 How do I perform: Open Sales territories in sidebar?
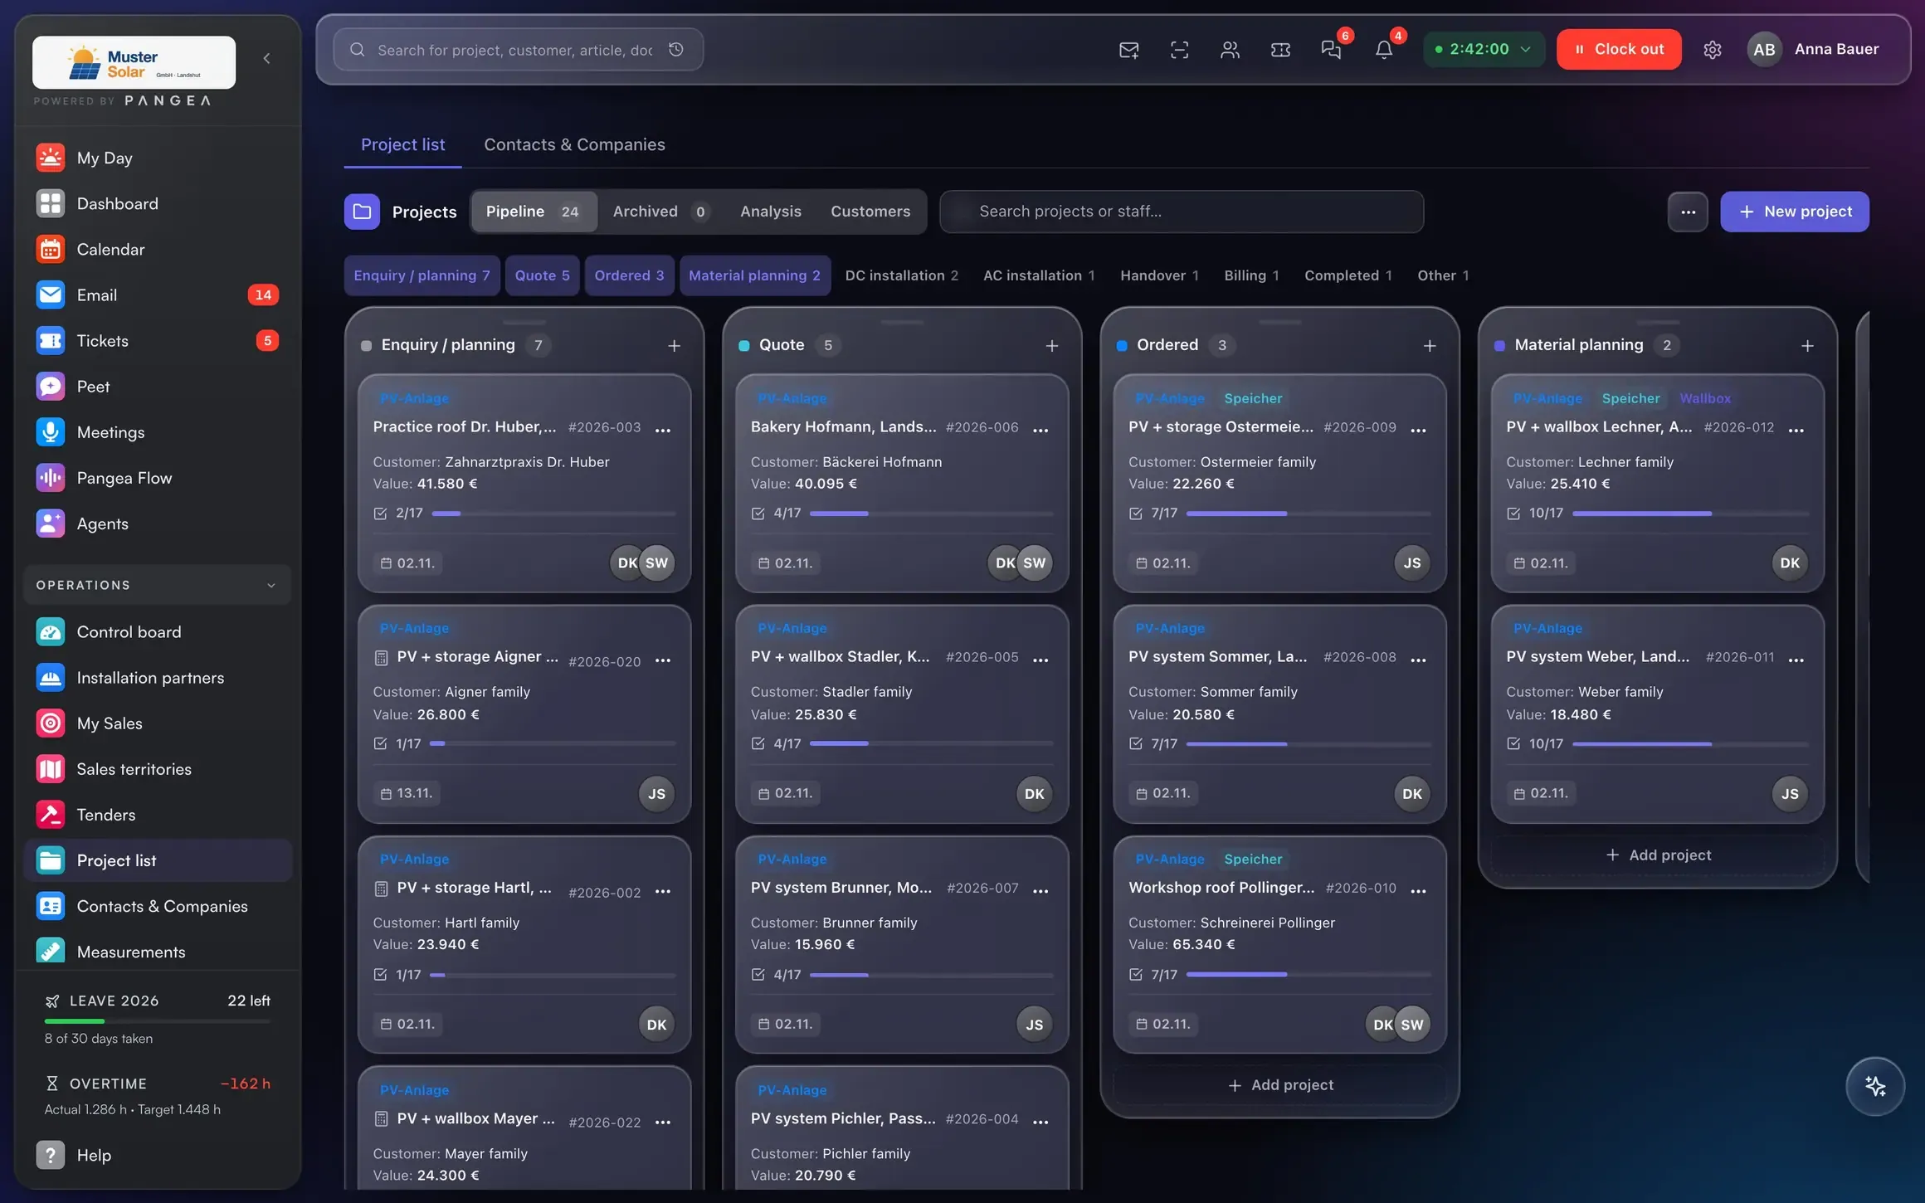158,769
